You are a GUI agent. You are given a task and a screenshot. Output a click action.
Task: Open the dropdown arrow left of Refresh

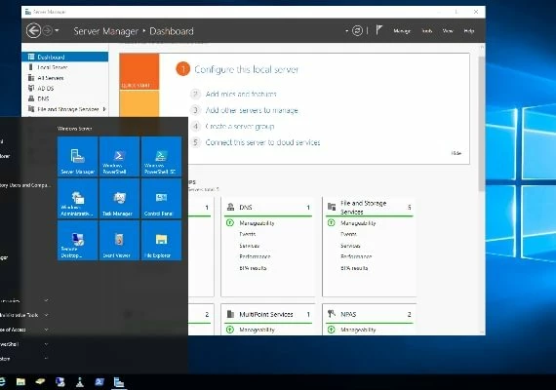point(346,31)
